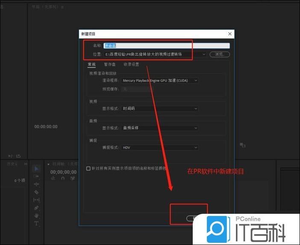This screenshot has height=245, width=300.
Task: Toggle nest sequence insert icon in timeline
Action: (x=53, y=178)
